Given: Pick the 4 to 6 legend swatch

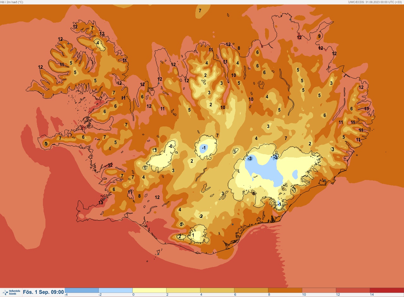Looking at the screenshot, I should click(217, 290).
